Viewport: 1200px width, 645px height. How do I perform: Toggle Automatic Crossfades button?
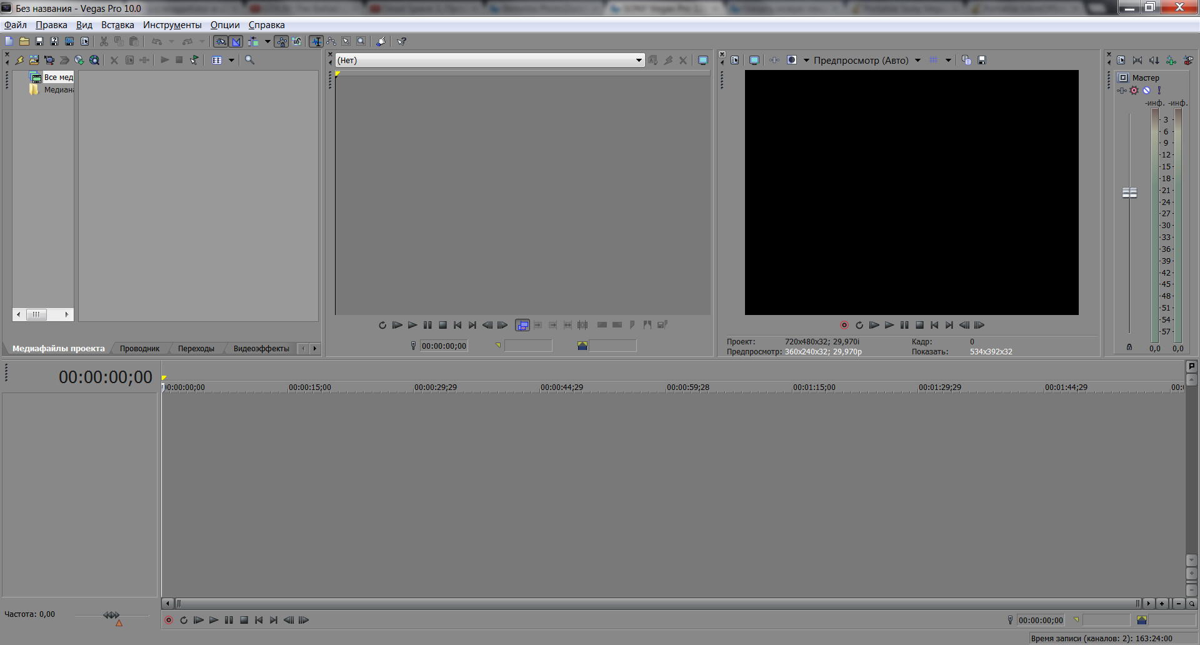pos(236,41)
